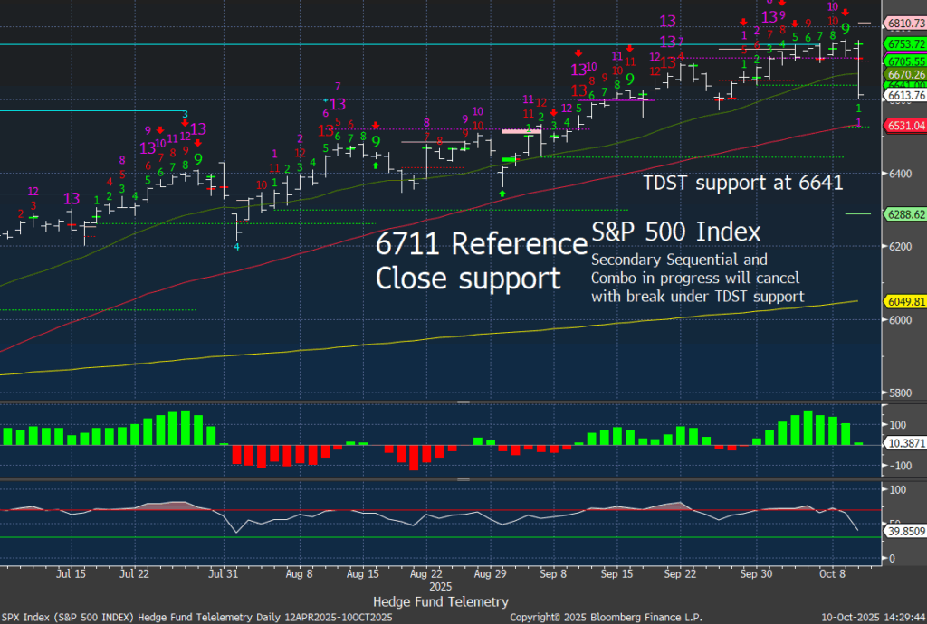Click the white 6613.76 last price tag
The height and width of the screenshot is (624, 927).
point(907,95)
